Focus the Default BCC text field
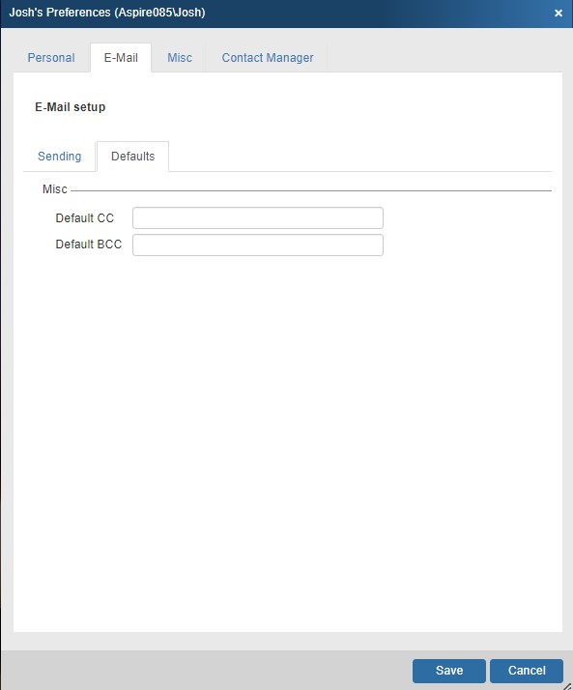This screenshot has width=573, height=690. [258, 244]
